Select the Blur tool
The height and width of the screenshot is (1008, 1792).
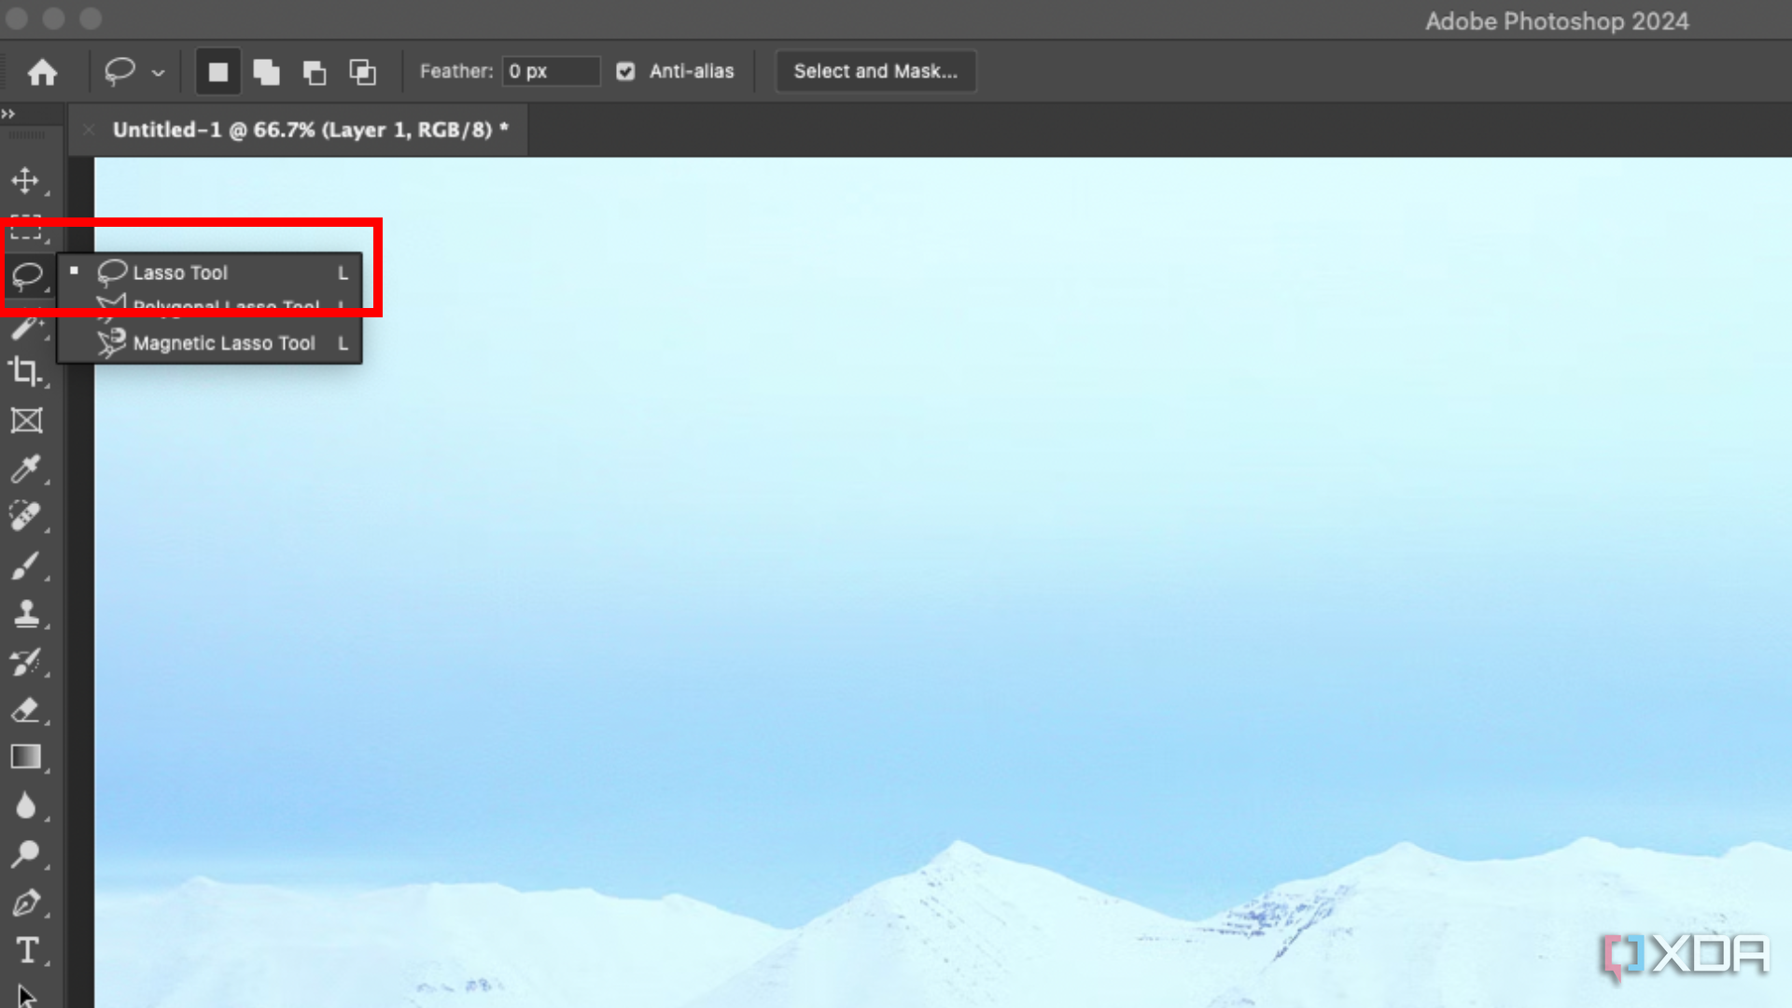pos(26,805)
